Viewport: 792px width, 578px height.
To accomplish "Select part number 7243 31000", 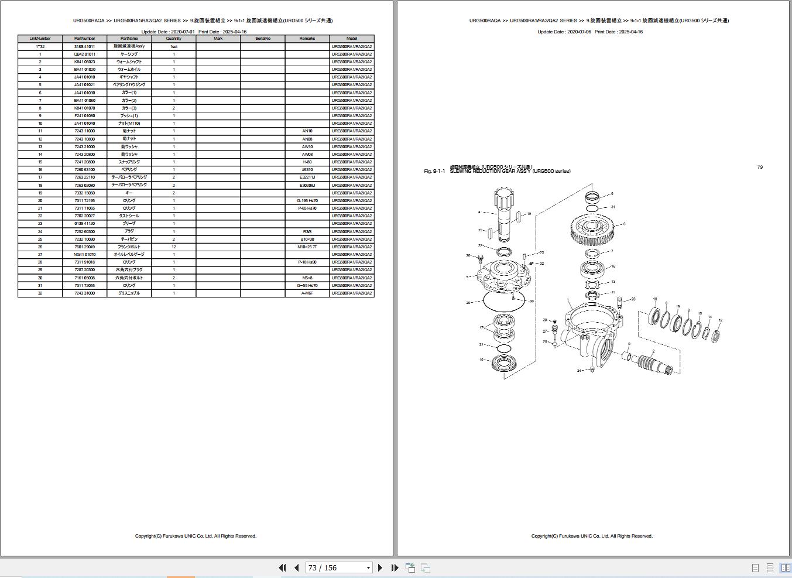I will point(84,293).
